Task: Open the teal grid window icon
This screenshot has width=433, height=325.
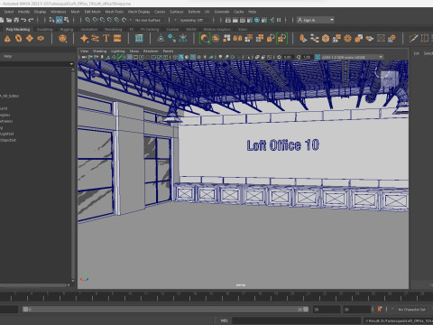Action: pyautogui.click(x=139, y=39)
